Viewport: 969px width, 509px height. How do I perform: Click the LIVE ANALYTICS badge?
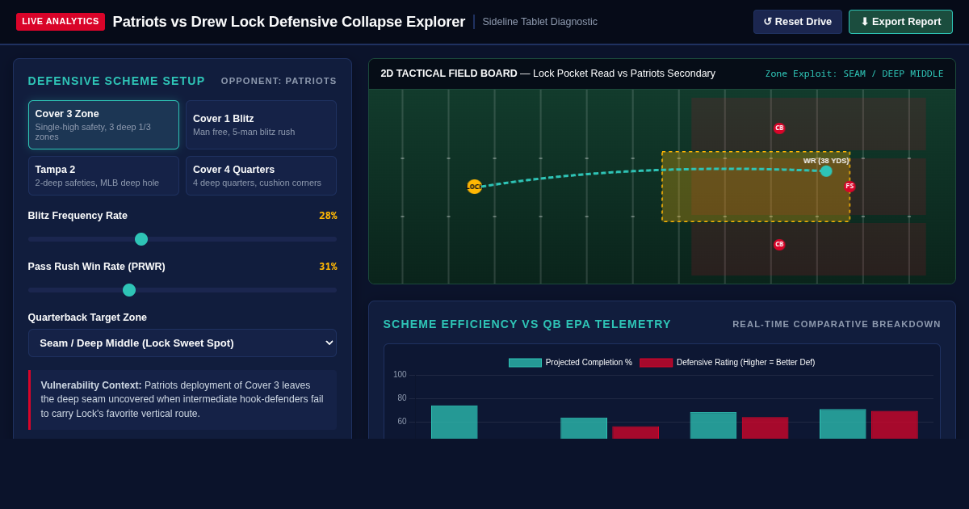click(61, 22)
